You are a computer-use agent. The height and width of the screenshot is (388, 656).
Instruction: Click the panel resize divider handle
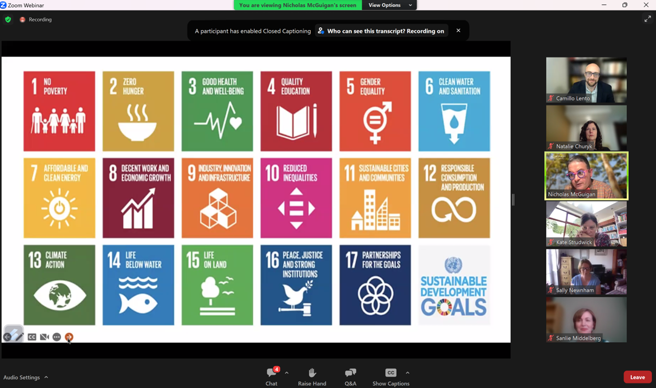click(513, 199)
